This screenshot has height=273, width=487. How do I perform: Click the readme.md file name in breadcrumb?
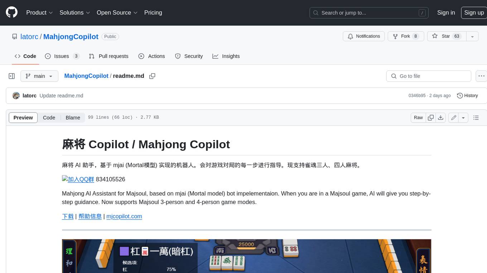(x=129, y=76)
